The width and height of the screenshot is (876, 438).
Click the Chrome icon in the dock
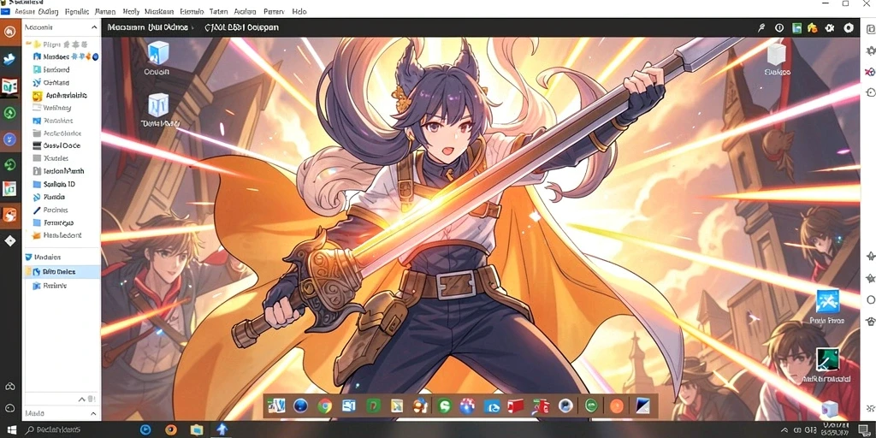pos(325,405)
